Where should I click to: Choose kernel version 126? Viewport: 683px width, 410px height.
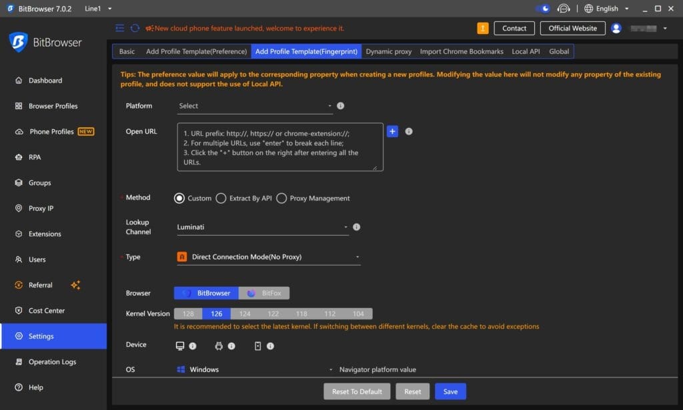tap(217, 313)
